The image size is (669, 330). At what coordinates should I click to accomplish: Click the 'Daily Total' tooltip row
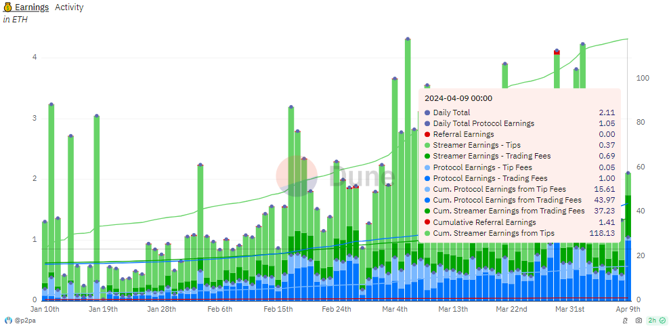coord(519,112)
